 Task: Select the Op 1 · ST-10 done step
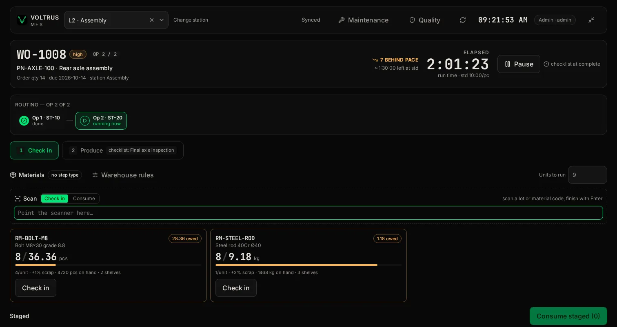point(40,121)
